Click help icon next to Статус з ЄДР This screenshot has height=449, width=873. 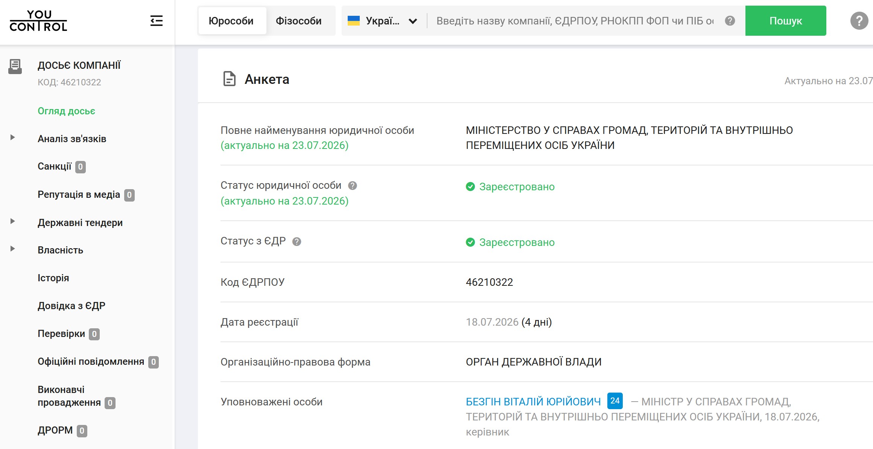point(297,241)
